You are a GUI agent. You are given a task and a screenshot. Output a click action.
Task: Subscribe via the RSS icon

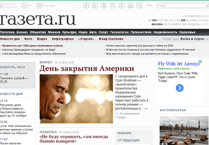24,6
